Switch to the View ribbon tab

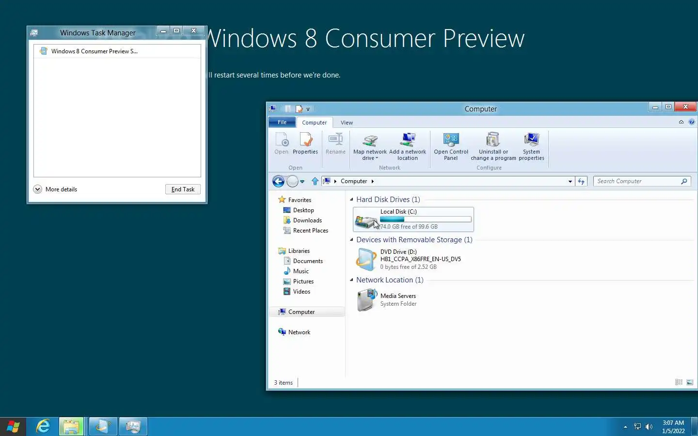347,123
